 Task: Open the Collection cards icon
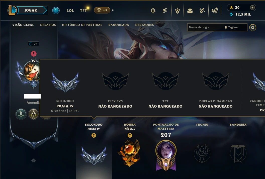[x=165, y=11]
